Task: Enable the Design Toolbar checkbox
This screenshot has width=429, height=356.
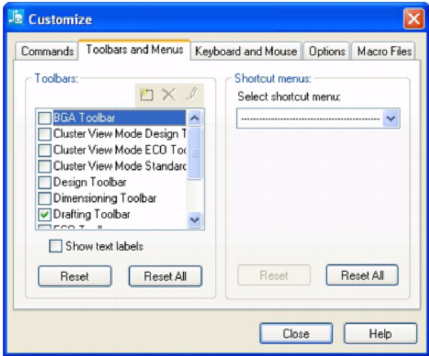Action: click(45, 183)
